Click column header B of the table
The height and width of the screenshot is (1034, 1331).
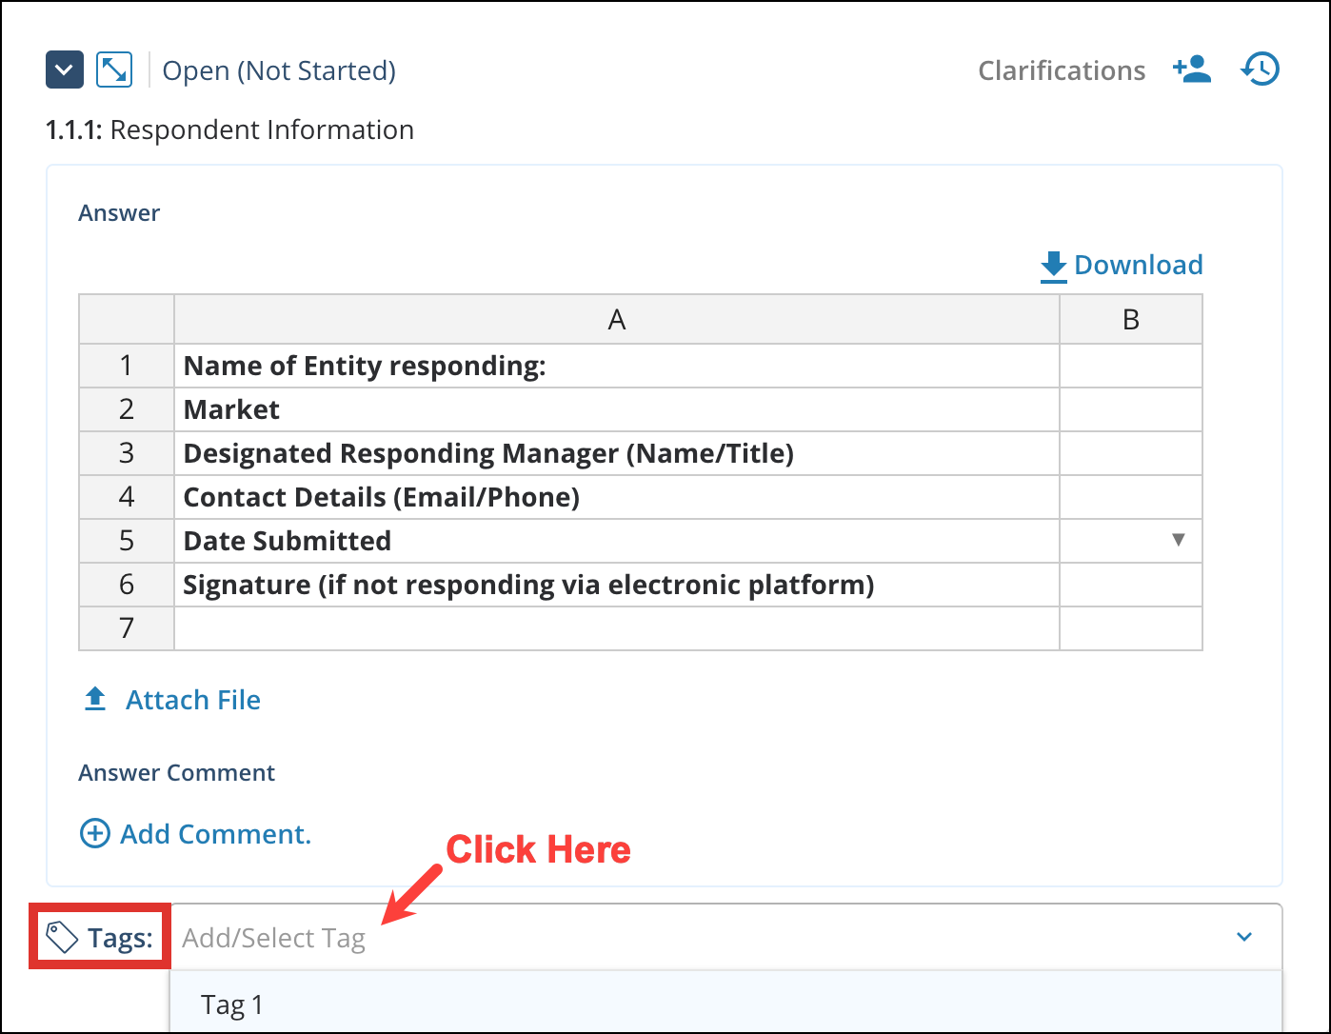(1130, 319)
